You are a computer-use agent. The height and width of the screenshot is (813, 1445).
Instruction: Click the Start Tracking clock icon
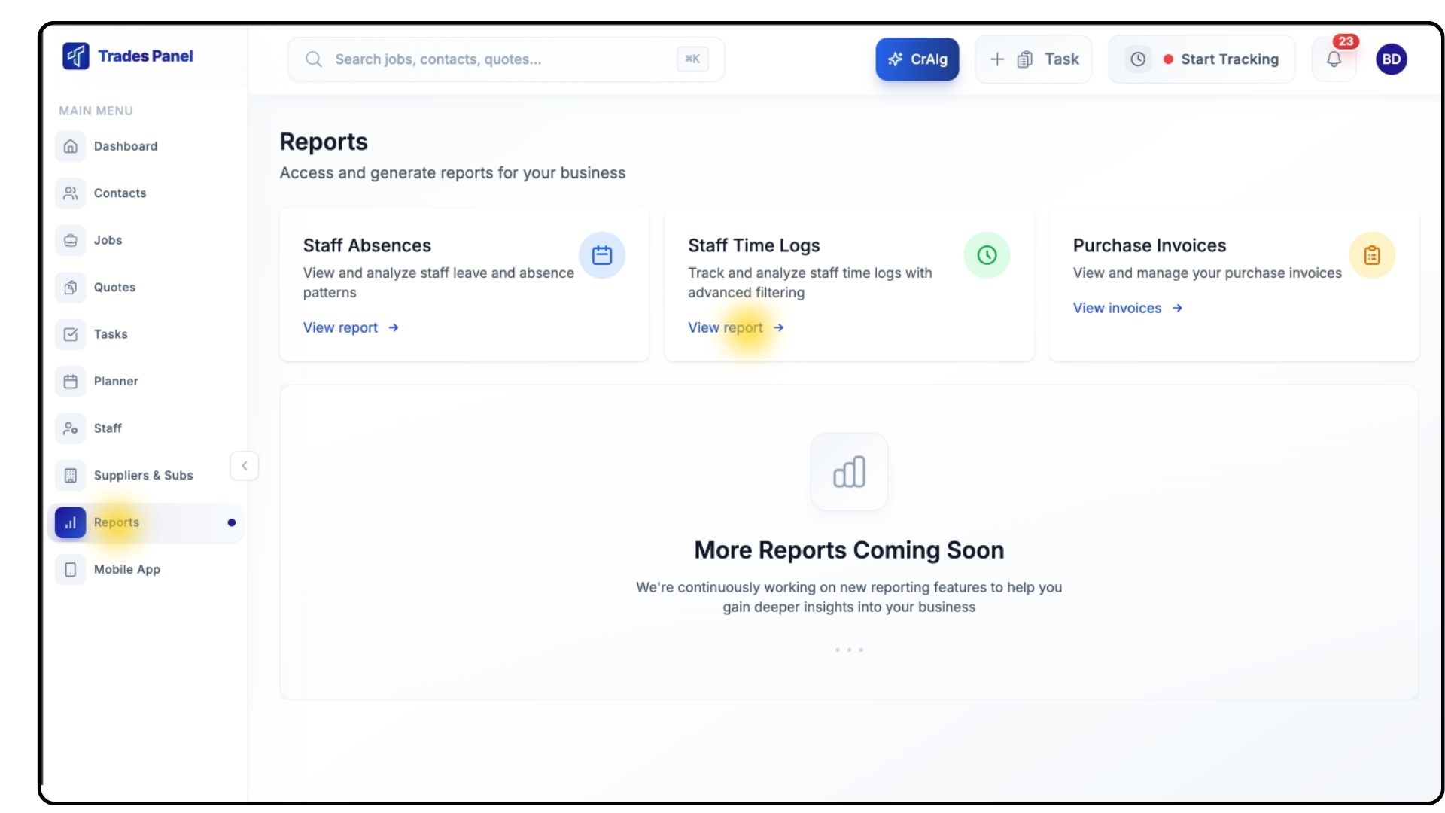click(1138, 59)
